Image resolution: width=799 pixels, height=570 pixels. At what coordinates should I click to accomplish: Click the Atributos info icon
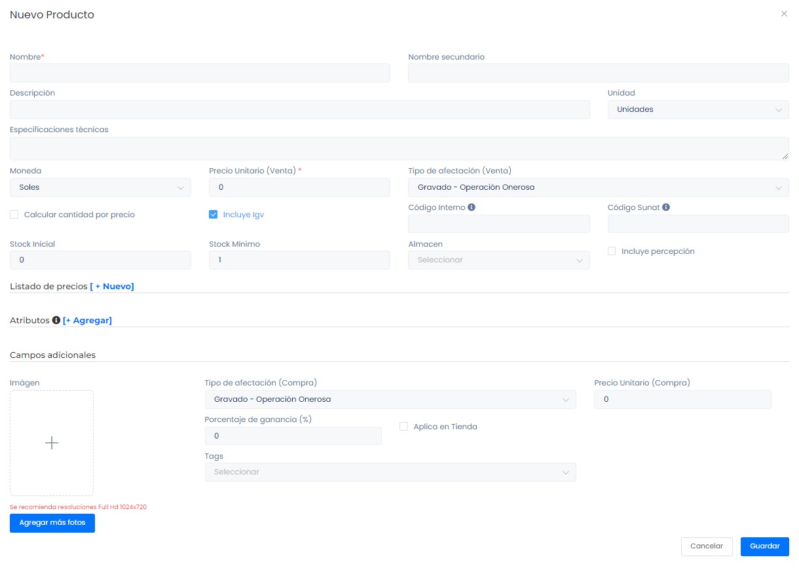pyautogui.click(x=56, y=320)
